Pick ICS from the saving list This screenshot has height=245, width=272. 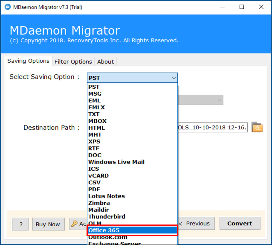[x=132, y=169]
